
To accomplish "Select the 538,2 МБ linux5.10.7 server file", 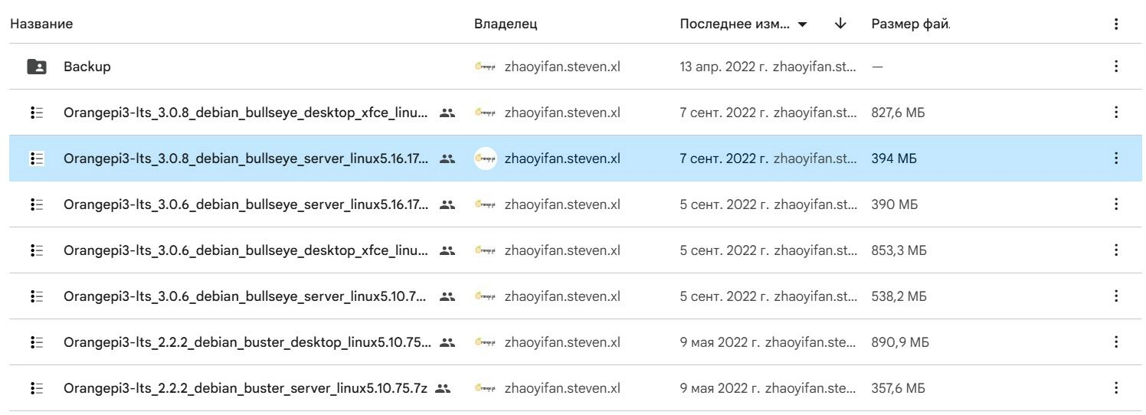I will (245, 296).
